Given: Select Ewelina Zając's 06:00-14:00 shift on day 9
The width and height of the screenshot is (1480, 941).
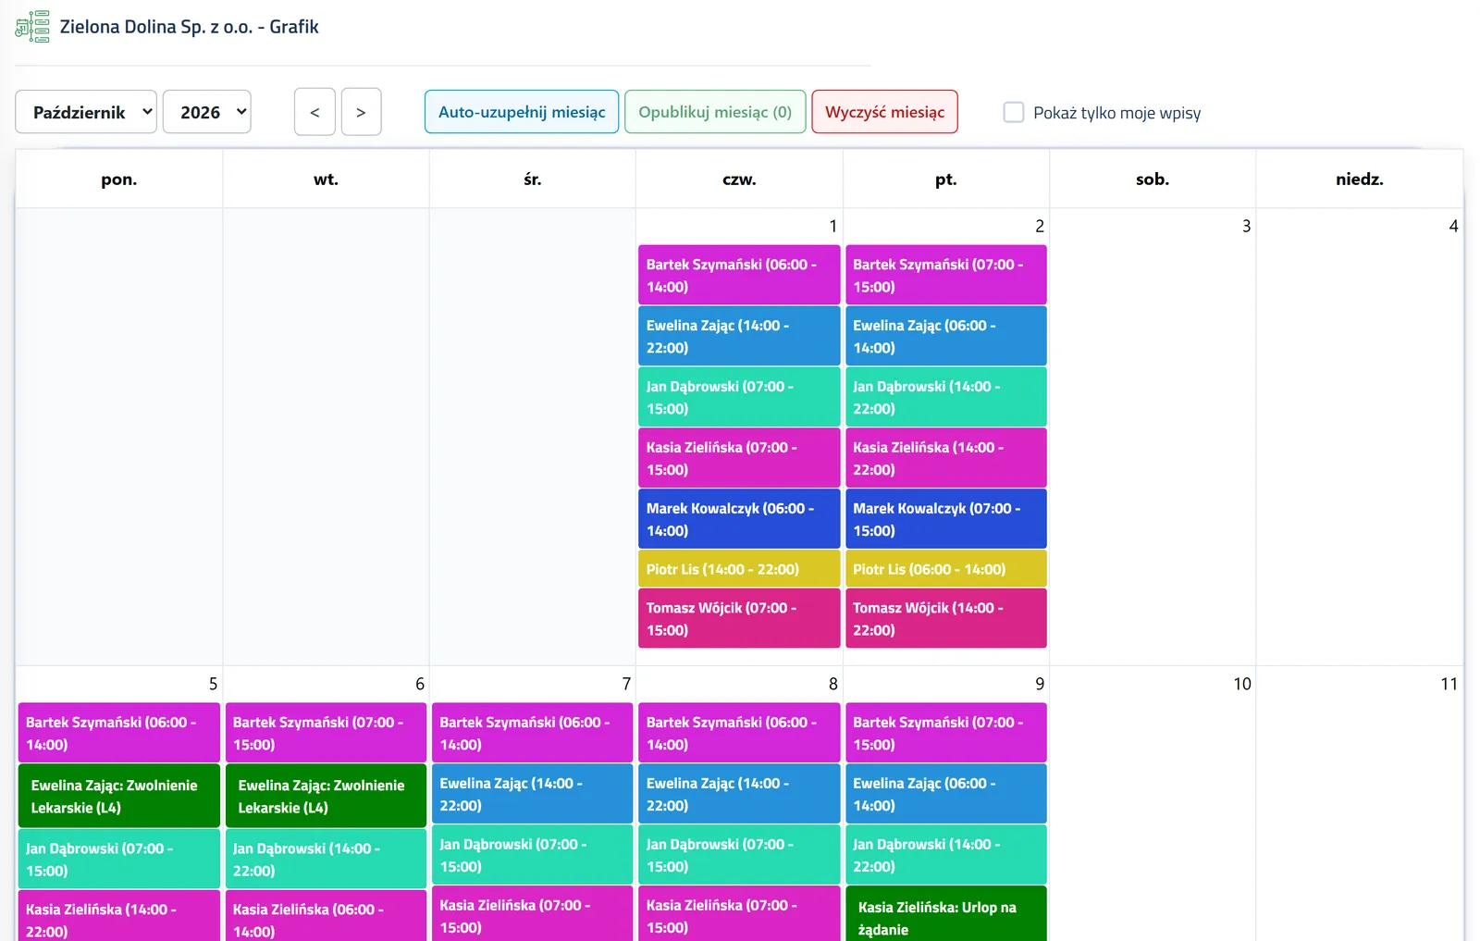Looking at the screenshot, I should click(946, 794).
